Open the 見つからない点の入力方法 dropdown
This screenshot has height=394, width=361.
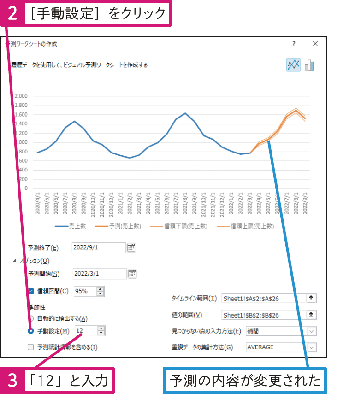(x=312, y=331)
